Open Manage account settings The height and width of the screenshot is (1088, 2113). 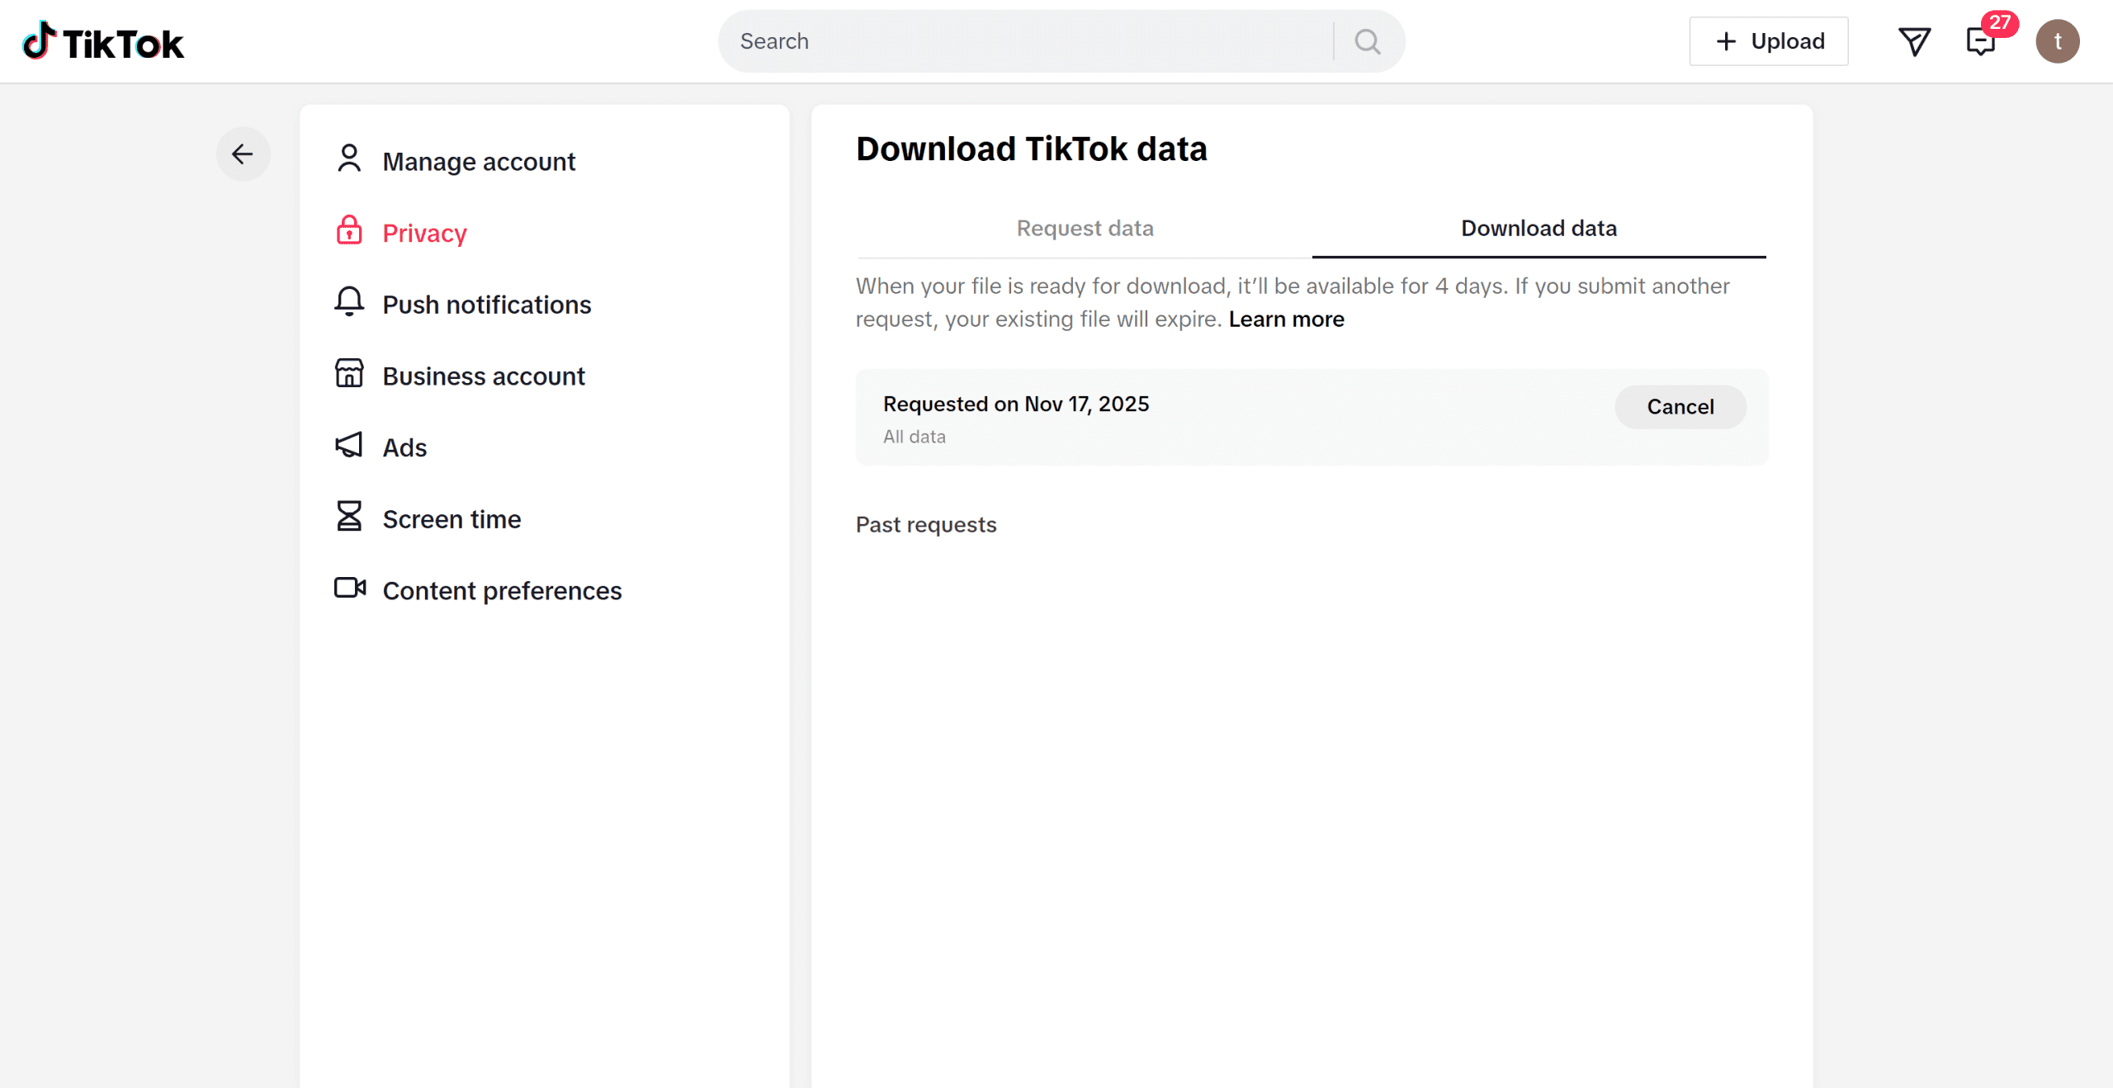pos(479,162)
